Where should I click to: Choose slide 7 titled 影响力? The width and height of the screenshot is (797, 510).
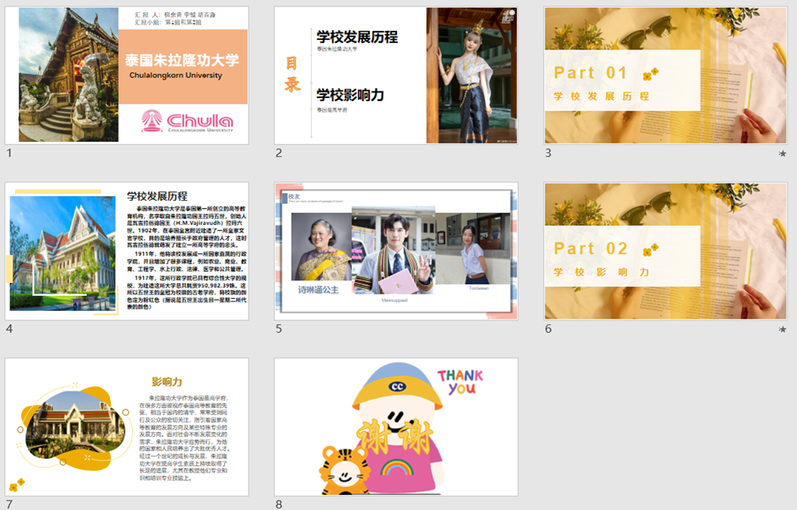pyautogui.click(x=127, y=426)
